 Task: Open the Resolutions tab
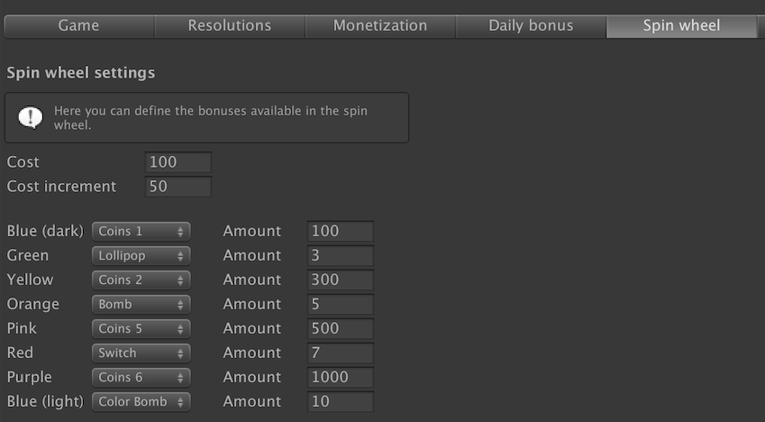point(229,25)
